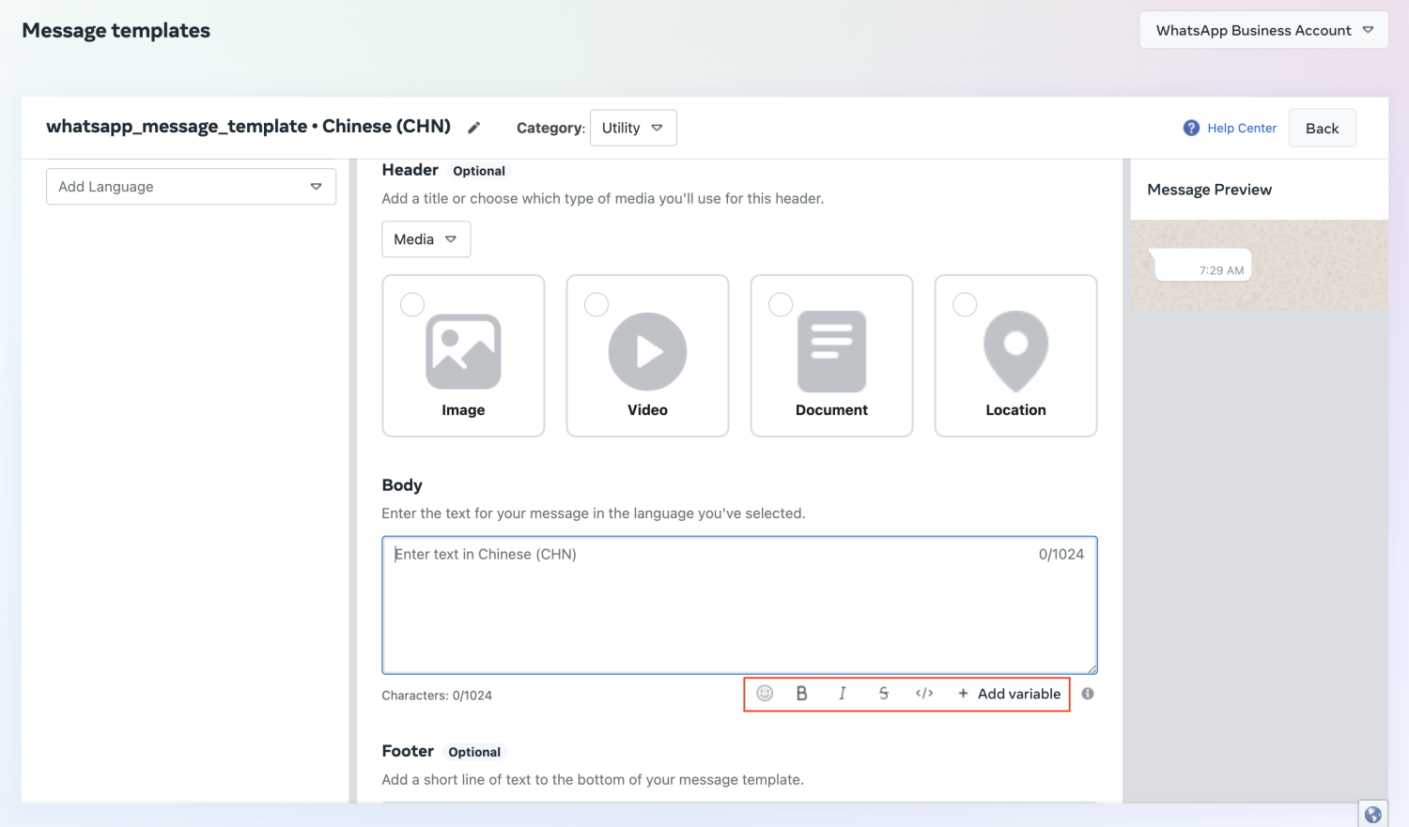This screenshot has height=827, width=1409.
Task: Click the Back button
Action: [x=1322, y=129]
